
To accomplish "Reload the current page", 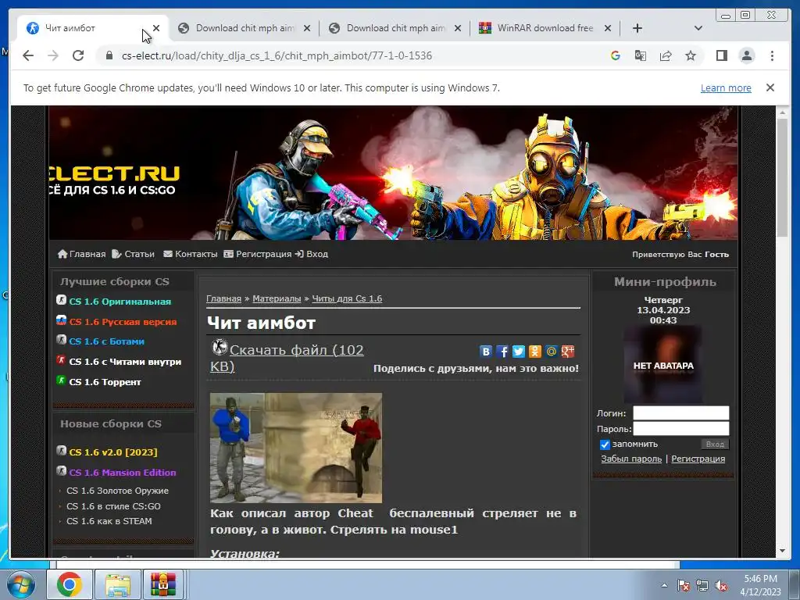I will (78, 55).
